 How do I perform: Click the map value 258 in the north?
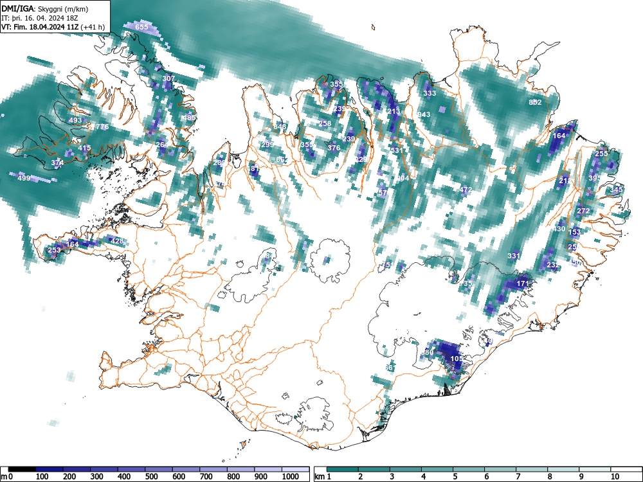(x=325, y=123)
